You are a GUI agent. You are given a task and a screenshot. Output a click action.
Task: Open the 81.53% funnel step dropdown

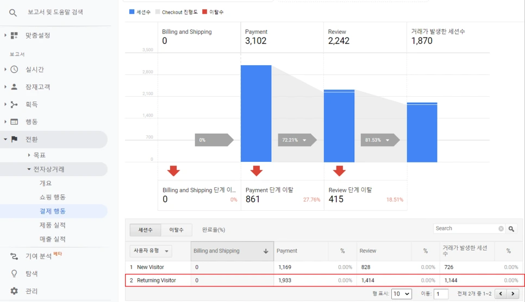click(387, 140)
